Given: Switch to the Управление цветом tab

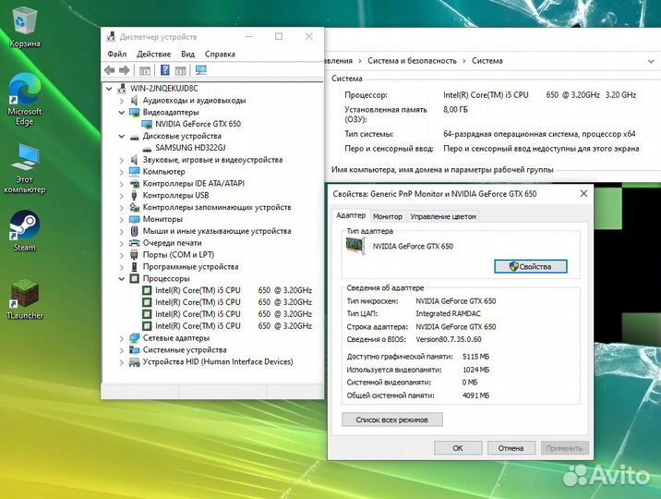Looking at the screenshot, I should pyautogui.click(x=443, y=216).
